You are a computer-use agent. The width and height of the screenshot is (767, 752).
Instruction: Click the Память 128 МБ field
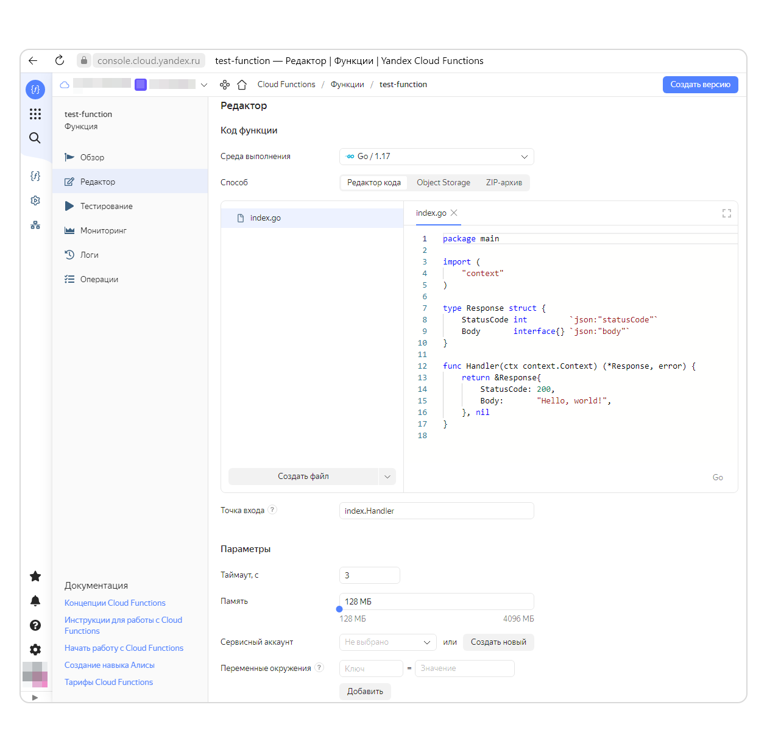(x=436, y=601)
